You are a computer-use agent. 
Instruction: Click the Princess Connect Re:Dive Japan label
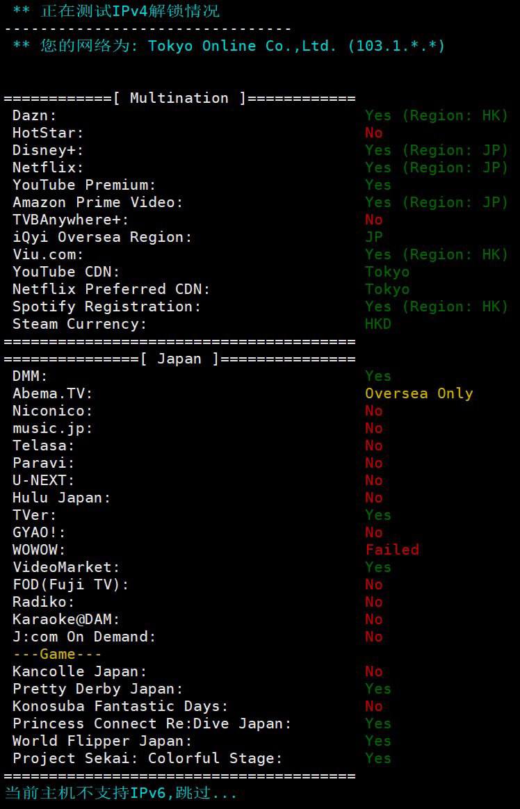pyautogui.click(x=152, y=724)
